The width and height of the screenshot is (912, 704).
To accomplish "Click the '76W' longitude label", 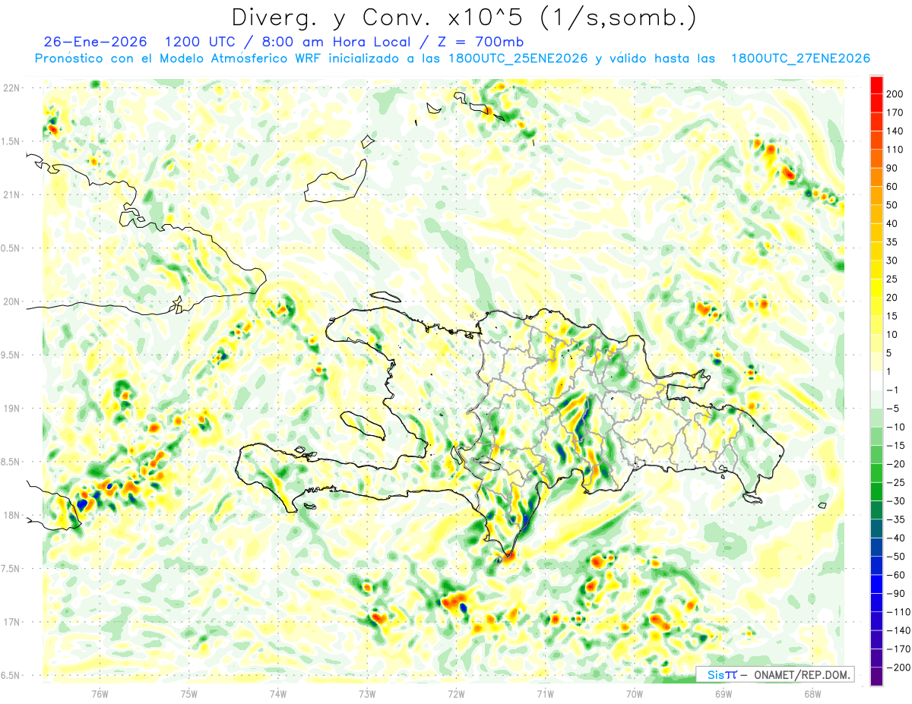I will (100, 693).
